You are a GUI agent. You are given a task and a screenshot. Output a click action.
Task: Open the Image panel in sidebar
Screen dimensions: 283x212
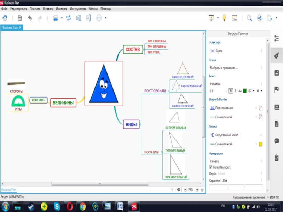click(277, 73)
